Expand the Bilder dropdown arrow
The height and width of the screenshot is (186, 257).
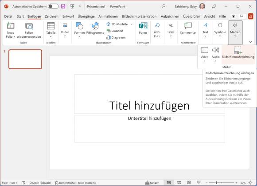(x=65, y=36)
